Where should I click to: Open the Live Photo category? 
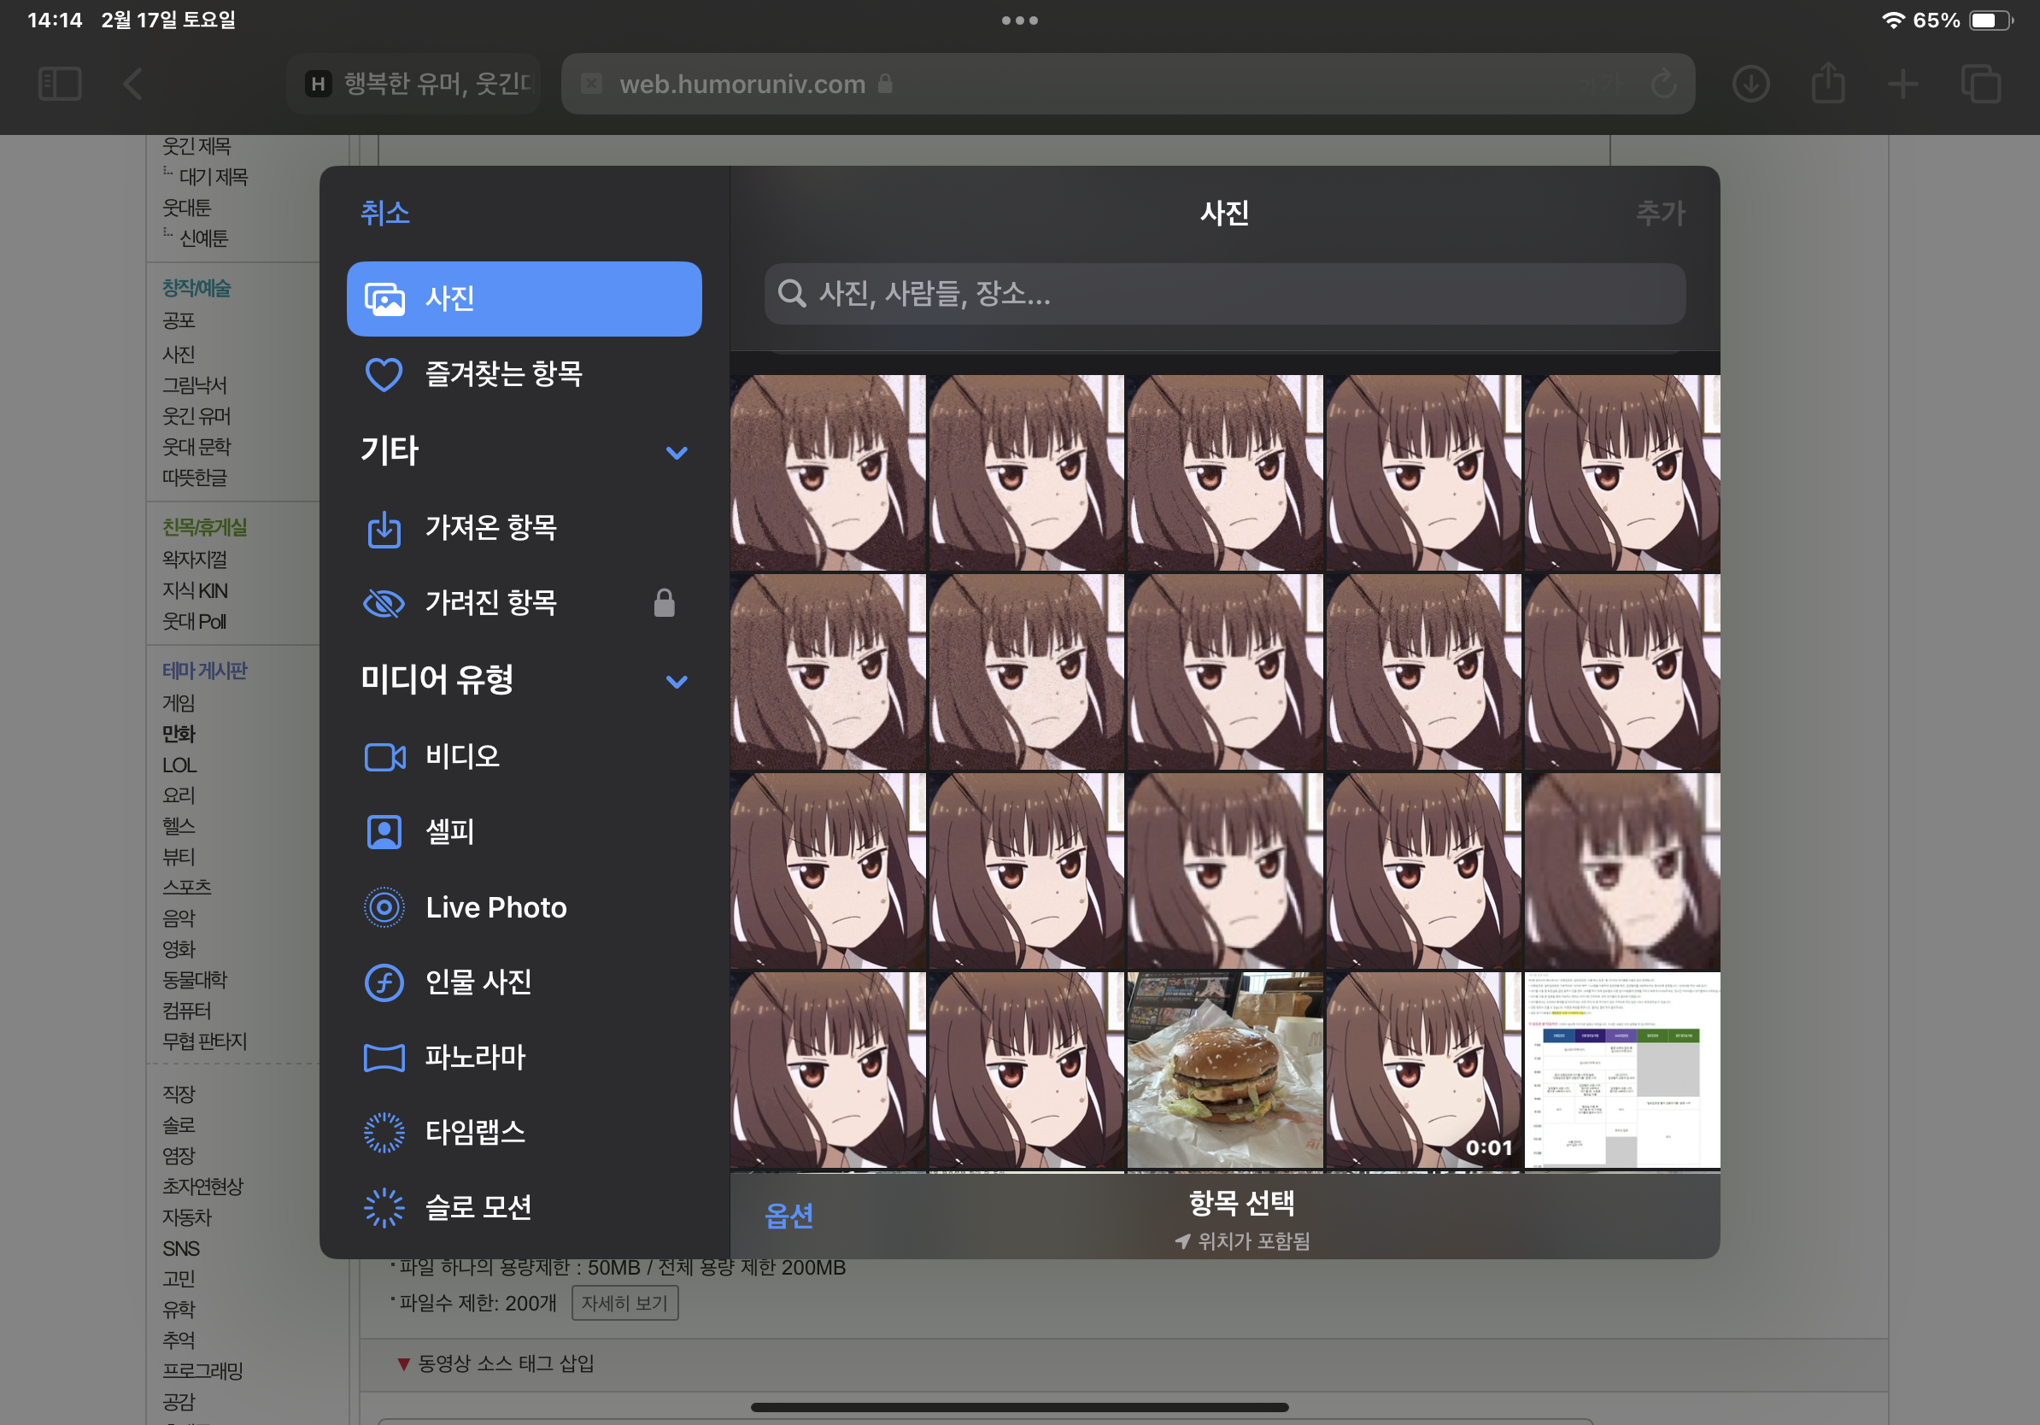click(495, 907)
